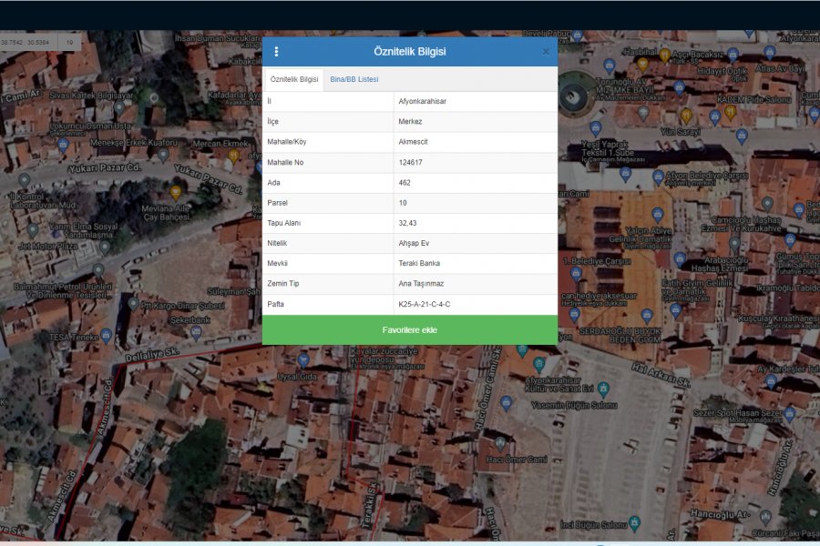Click the Uysal Gıda shop pin
Viewport: 820px width, 546px height.
pos(303,360)
